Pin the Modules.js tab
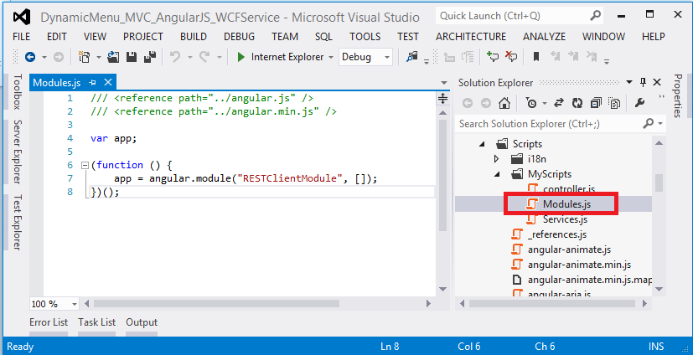Image resolution: width=693 pixels, height=355 pixels. click(x=92, y=83)
